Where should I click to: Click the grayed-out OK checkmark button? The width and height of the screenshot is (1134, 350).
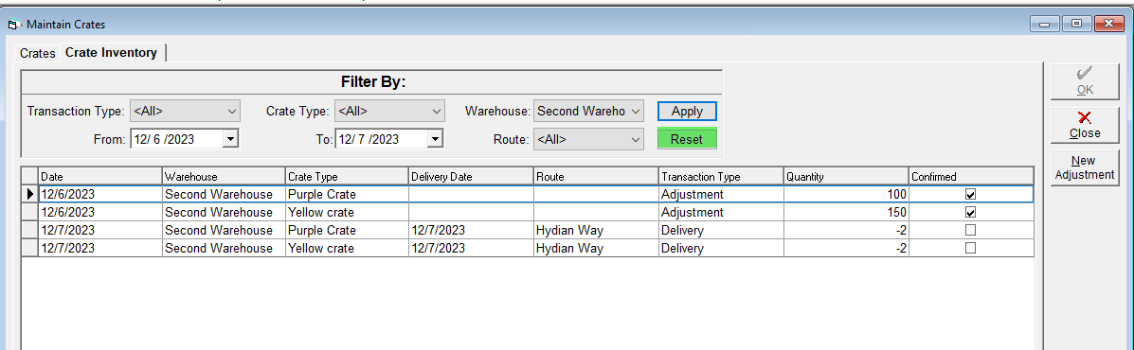pyautogui.click(x=1085, y=81)
